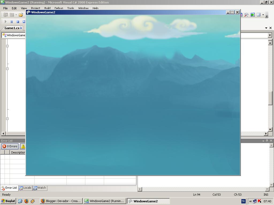The image size is (274, 205).
Task: Click editor vertical scrollbar up arrow
Action: pyautogui.click(x=270, y=43)
